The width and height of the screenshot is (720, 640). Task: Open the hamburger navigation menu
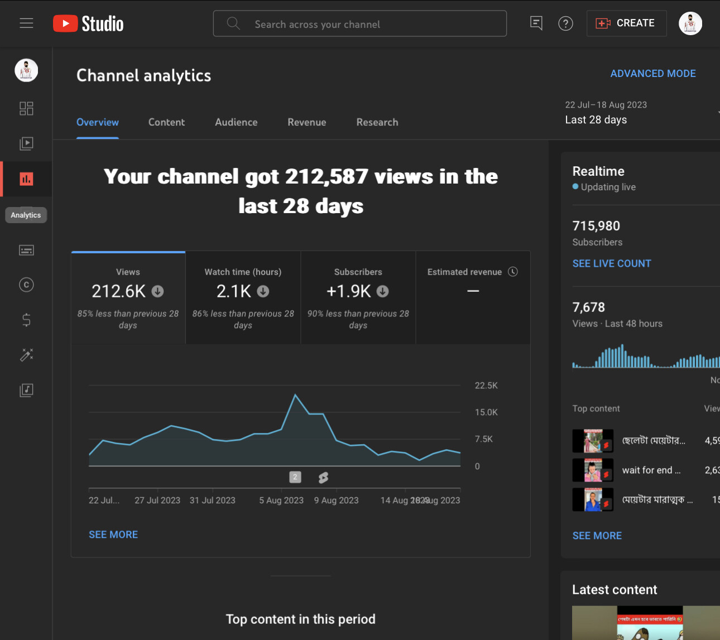pos(26,23)
